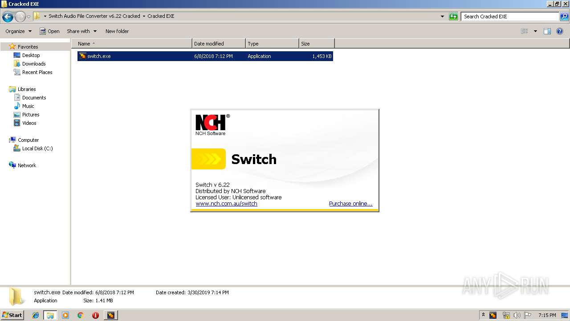Toggle the preview pane icon

[x=547, y=31]
